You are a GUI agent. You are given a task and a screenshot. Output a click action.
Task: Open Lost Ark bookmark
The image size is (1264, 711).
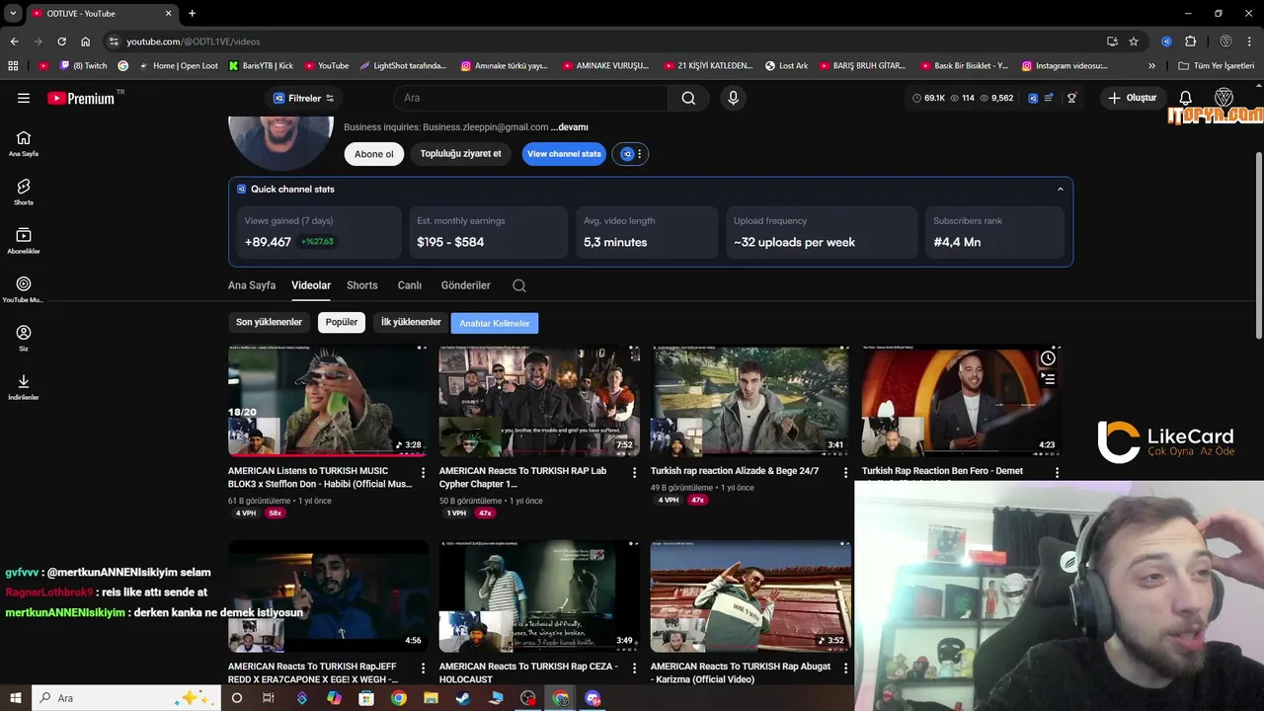tap(787, 66)
